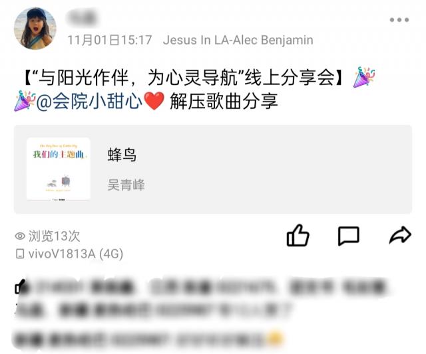Open the blurred username of the poster

pyautogui.click(x=83, y=18)
